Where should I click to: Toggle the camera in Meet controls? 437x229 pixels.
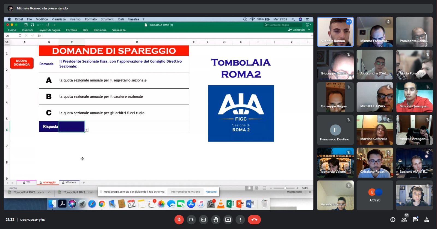click(191, 220)
